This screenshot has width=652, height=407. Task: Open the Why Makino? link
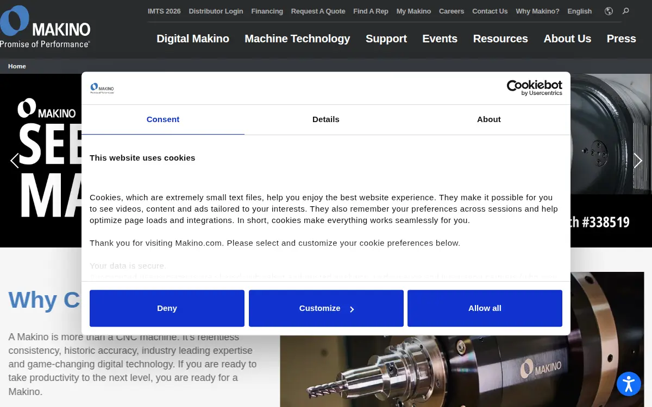[537, 11]
